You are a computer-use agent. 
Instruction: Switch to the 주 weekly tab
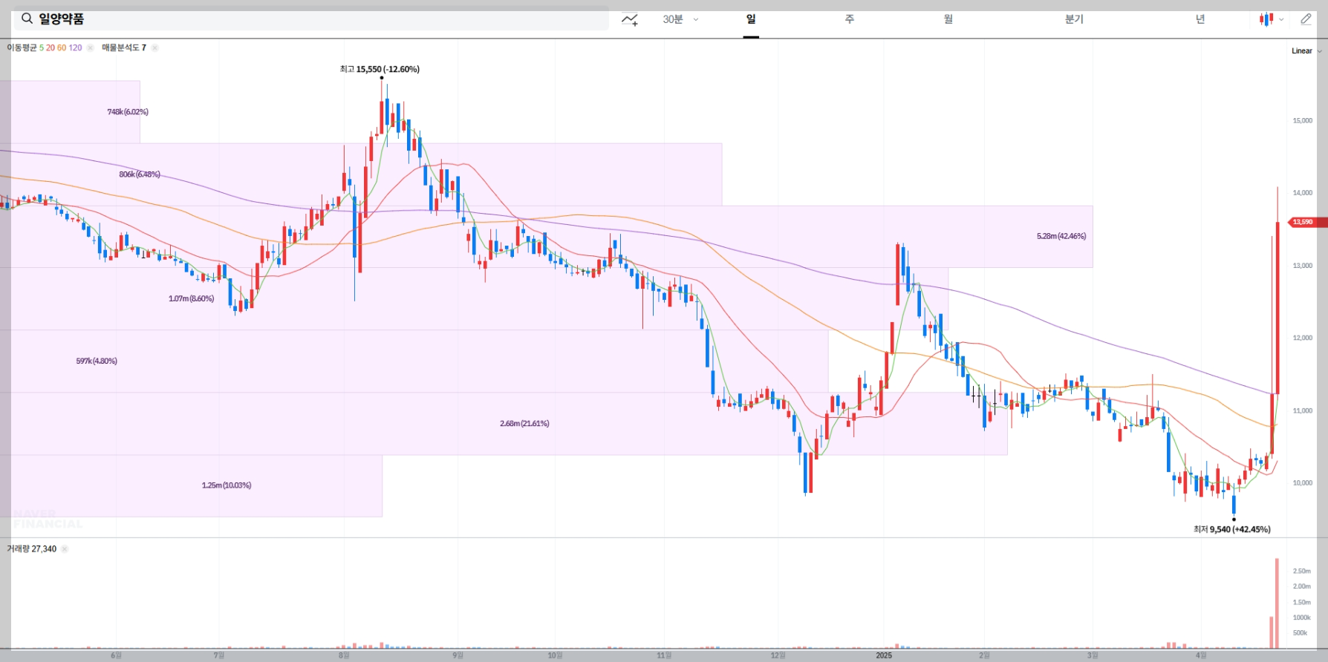click(x=850, y=19)
